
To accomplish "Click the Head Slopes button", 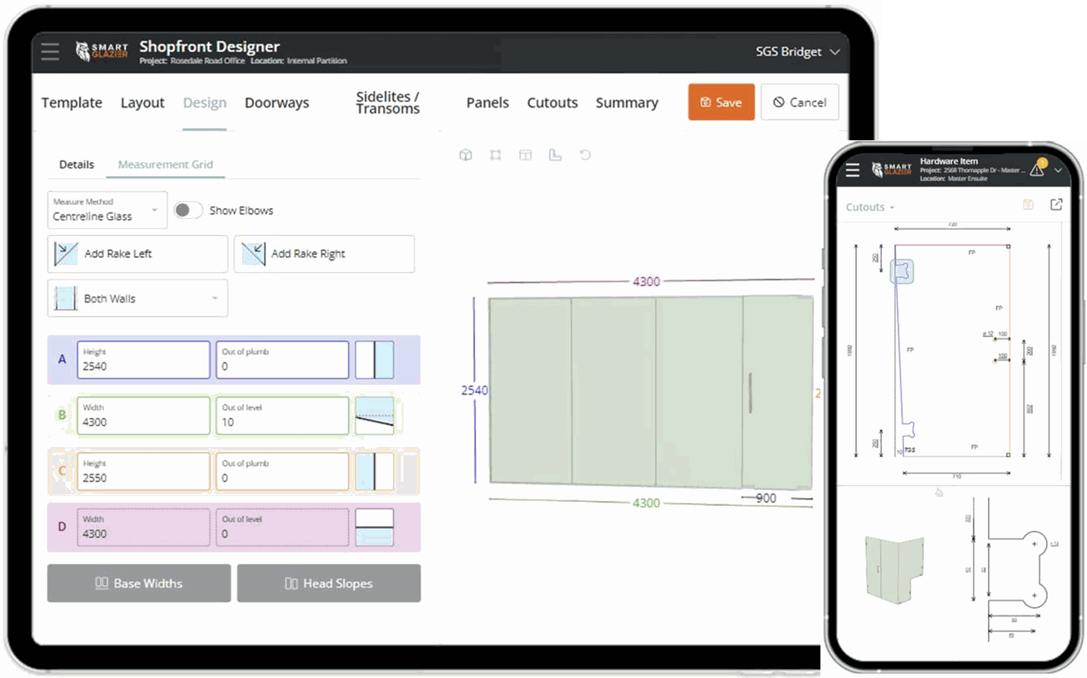I will 328,583.
